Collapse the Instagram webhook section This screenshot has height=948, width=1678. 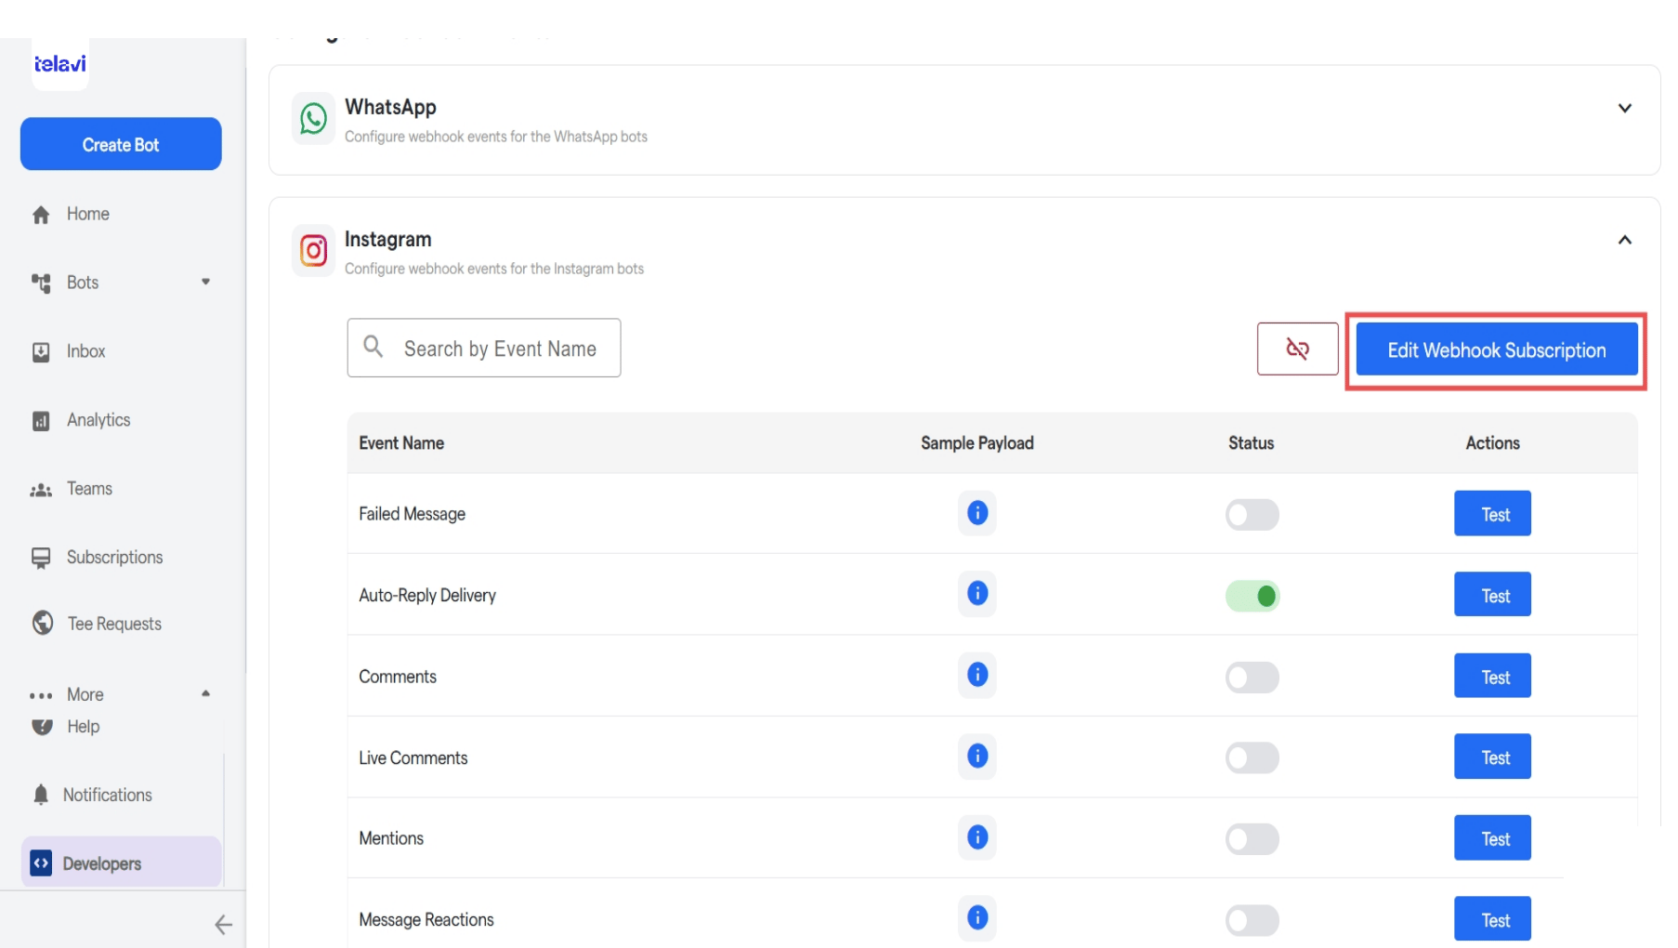pyautogui.click(x=1624, y=240)
